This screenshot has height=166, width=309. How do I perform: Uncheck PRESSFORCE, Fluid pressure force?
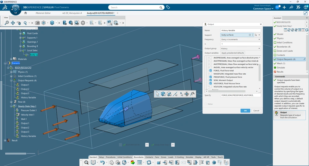211,77
